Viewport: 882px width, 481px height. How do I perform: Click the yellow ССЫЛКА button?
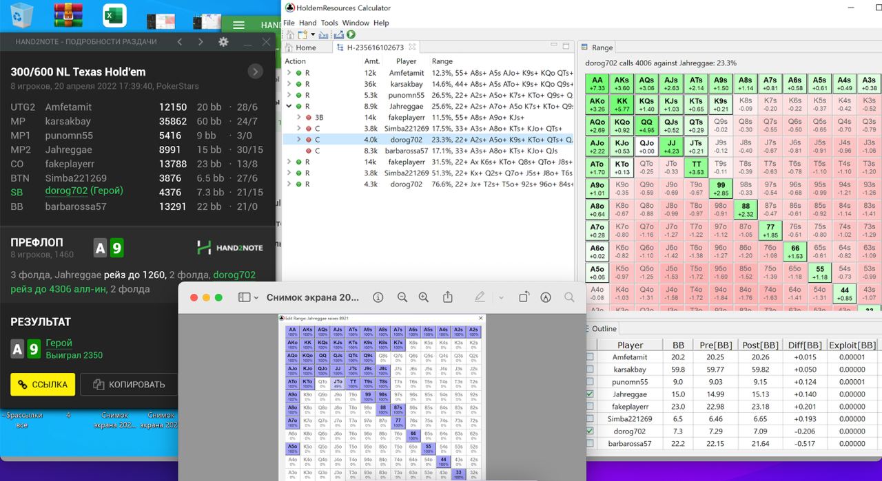tap(43, 385)
